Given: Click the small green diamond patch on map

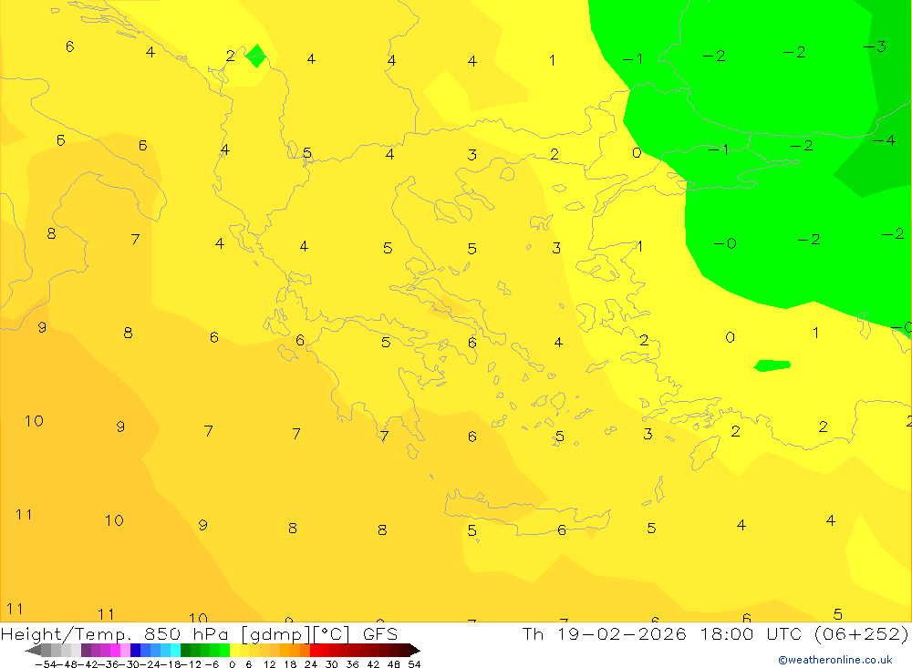Looking at the screenshot, I should [256, 56].
